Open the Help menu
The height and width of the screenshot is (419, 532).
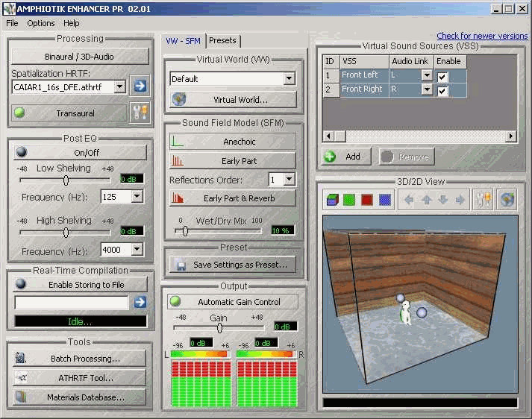[x=71, y=23]
